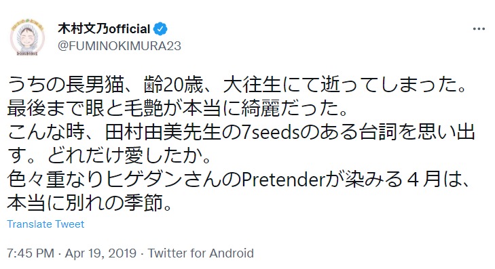Click the word official in the display name
This screenshot has height=269, width=495.
click(129, 29)
